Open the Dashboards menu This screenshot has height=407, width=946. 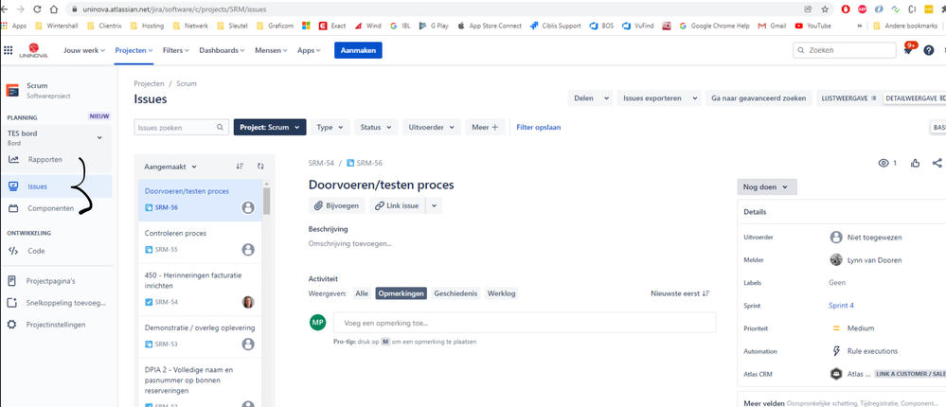(x=222, y=51)
